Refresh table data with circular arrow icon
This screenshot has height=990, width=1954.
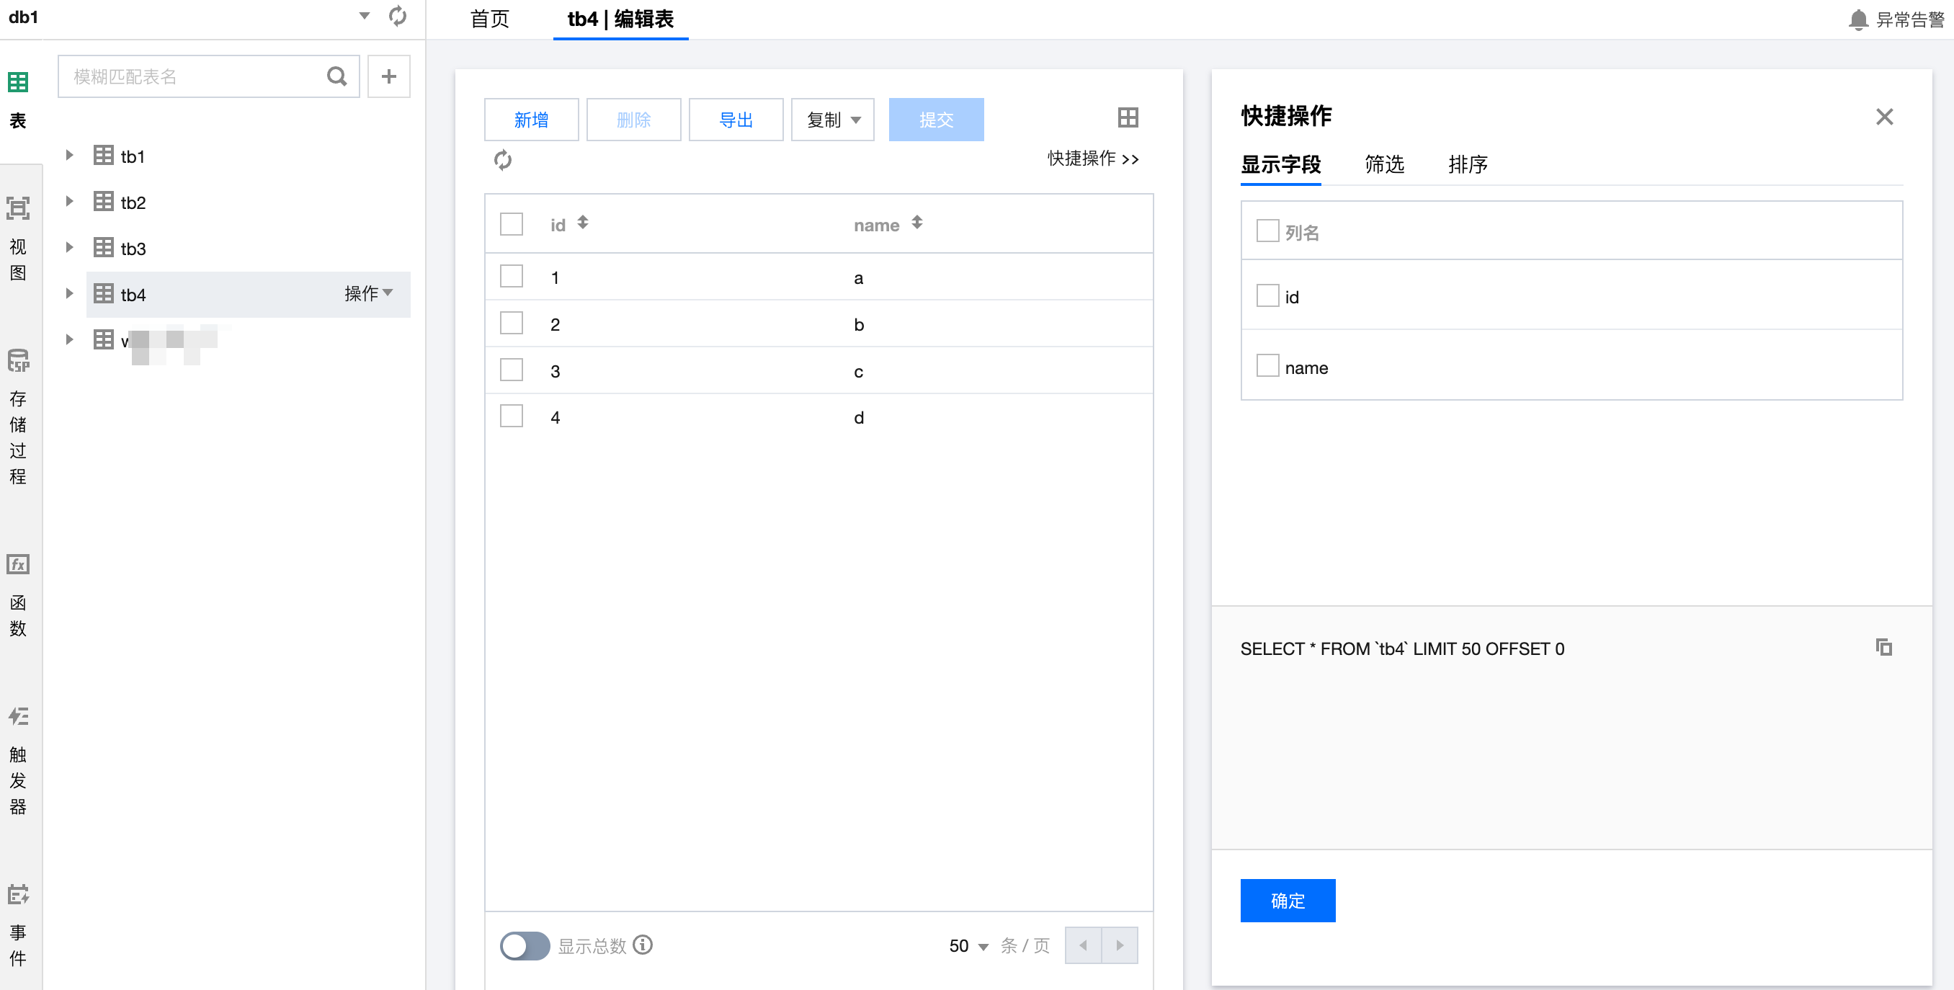[502, 160]
